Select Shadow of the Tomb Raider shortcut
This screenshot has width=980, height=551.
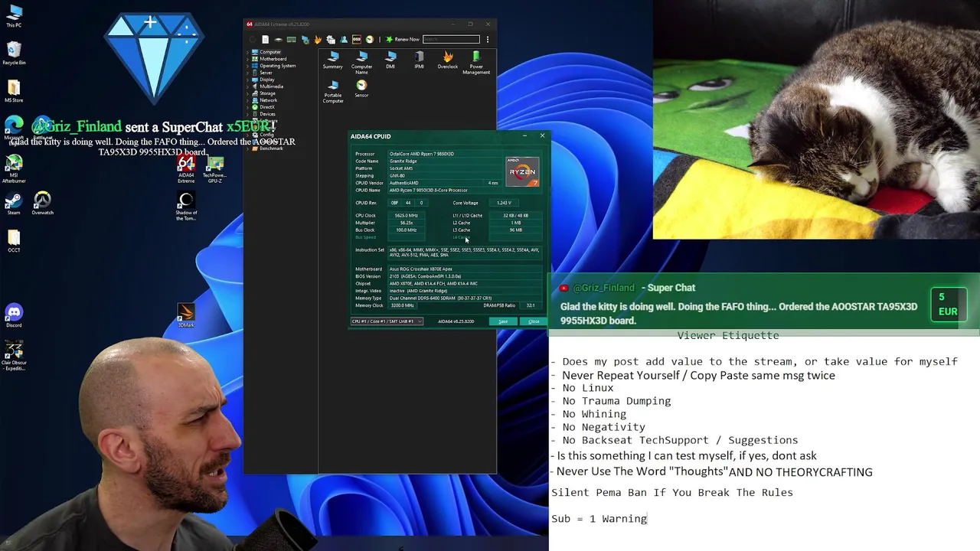point(186,207)
